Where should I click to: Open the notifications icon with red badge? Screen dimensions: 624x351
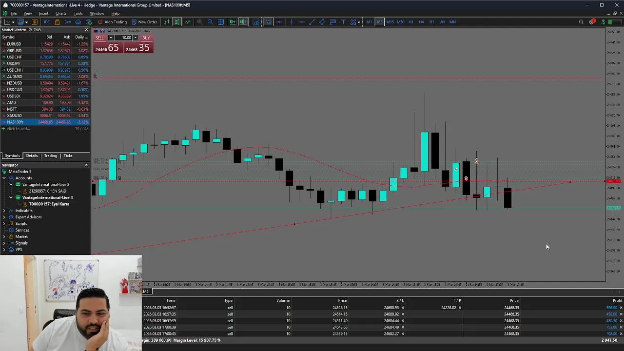point(592,22)
